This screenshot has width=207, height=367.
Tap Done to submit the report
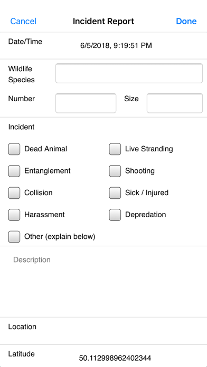(x=186, y=21)
